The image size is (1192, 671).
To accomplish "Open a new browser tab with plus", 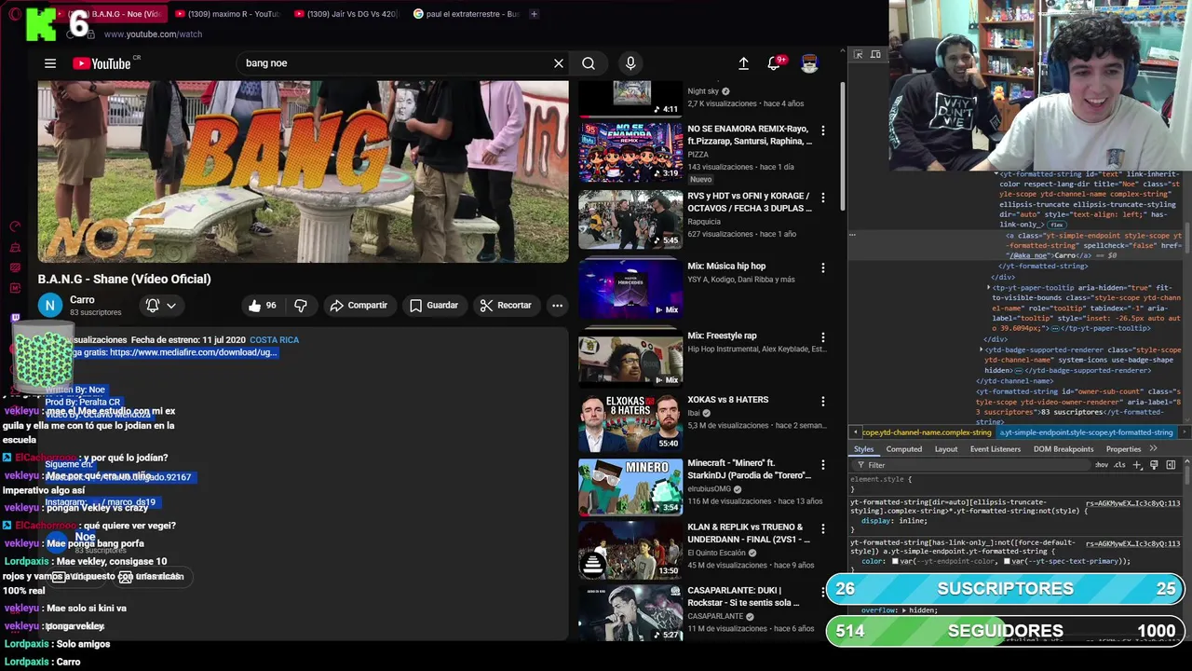I will tap(534, 14).
